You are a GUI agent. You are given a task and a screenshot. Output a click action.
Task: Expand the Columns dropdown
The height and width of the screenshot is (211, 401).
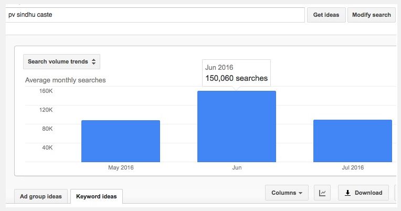tap(286, 193)
